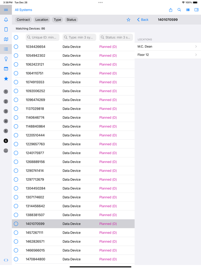Screen dimensions: 201x269
Task: Open the Location filter pill
Action: tap(42, 20)
